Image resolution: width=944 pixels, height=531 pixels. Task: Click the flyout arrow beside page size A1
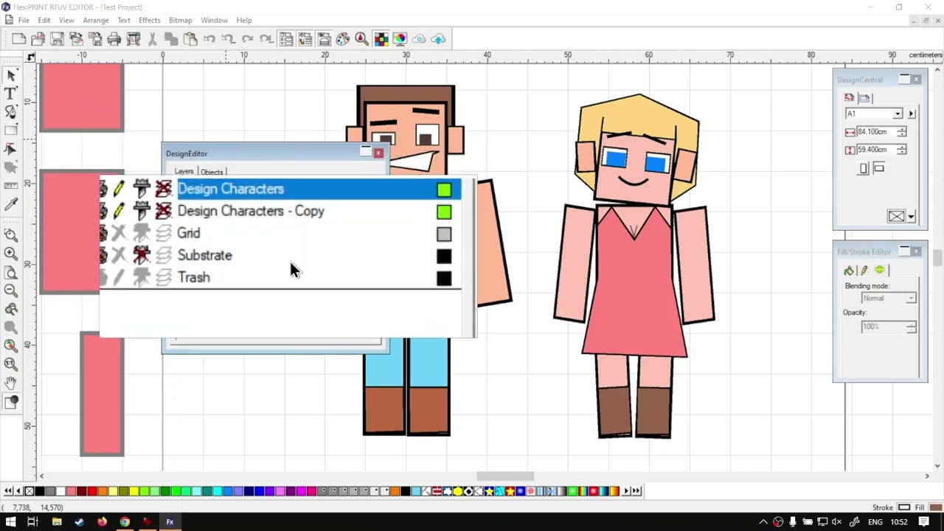click(912, 114)
